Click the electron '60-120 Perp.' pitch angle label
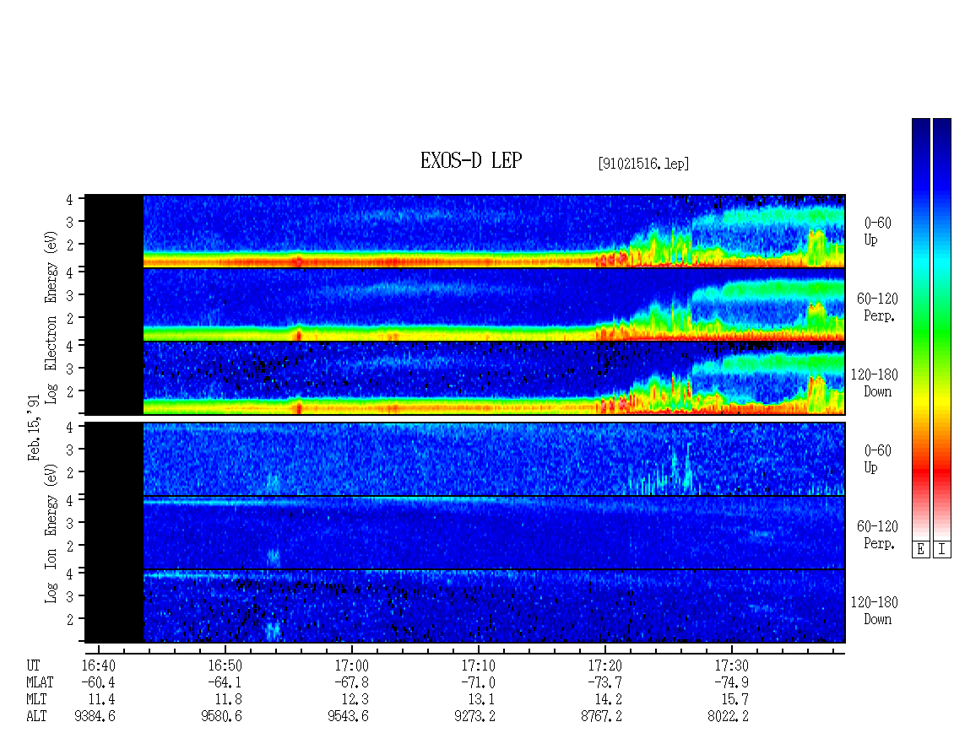 point(876,307)
